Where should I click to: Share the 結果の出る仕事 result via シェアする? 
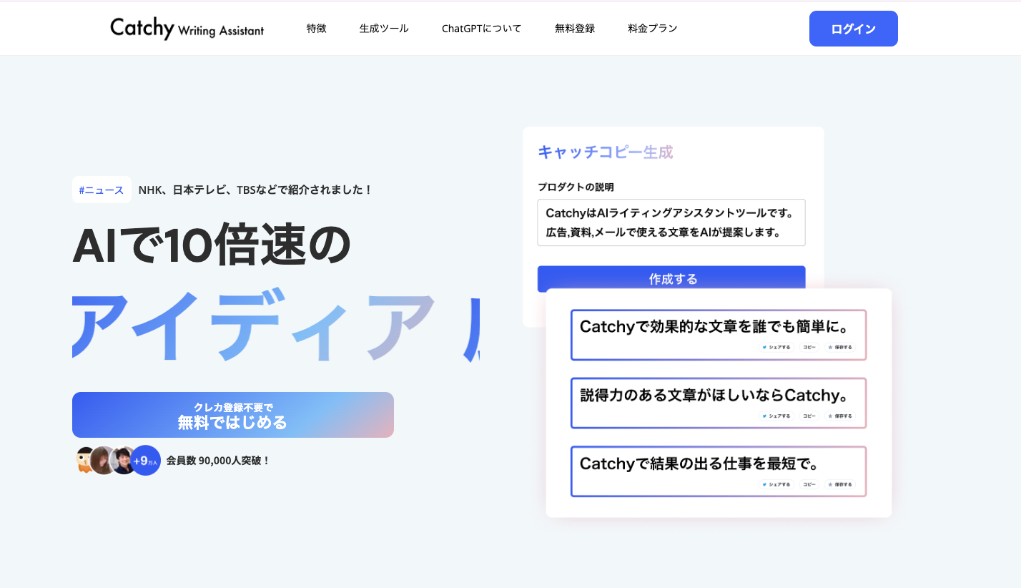click(x=776, y=484)
